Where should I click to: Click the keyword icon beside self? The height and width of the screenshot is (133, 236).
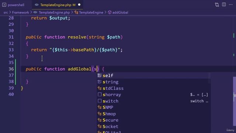tap(100, 75)
